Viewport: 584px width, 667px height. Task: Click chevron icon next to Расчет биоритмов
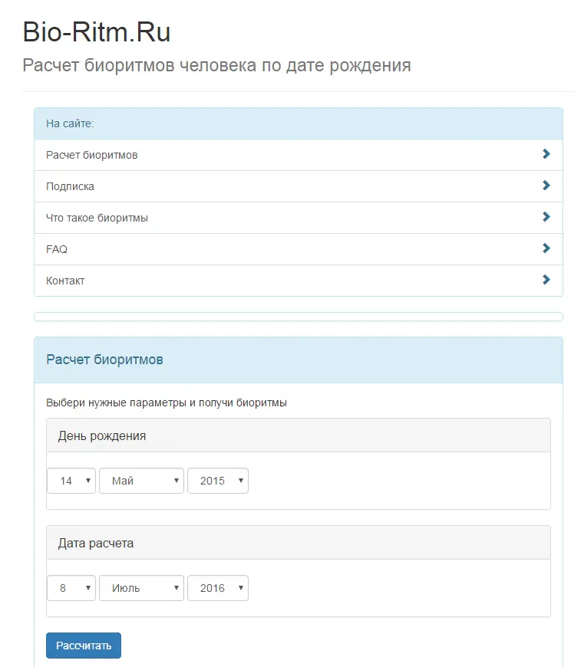(x=546, y=154)
